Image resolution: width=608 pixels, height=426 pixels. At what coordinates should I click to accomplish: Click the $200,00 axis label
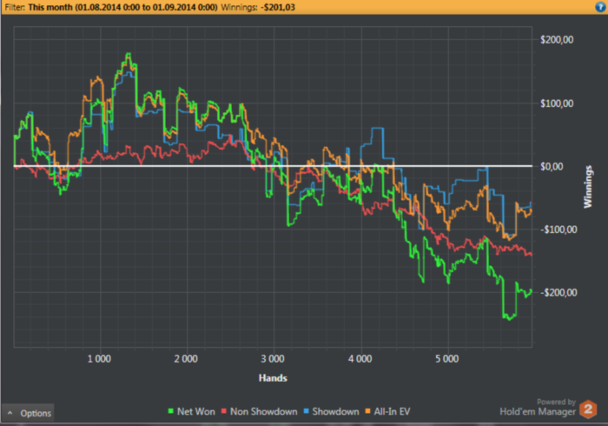[557, 40]
